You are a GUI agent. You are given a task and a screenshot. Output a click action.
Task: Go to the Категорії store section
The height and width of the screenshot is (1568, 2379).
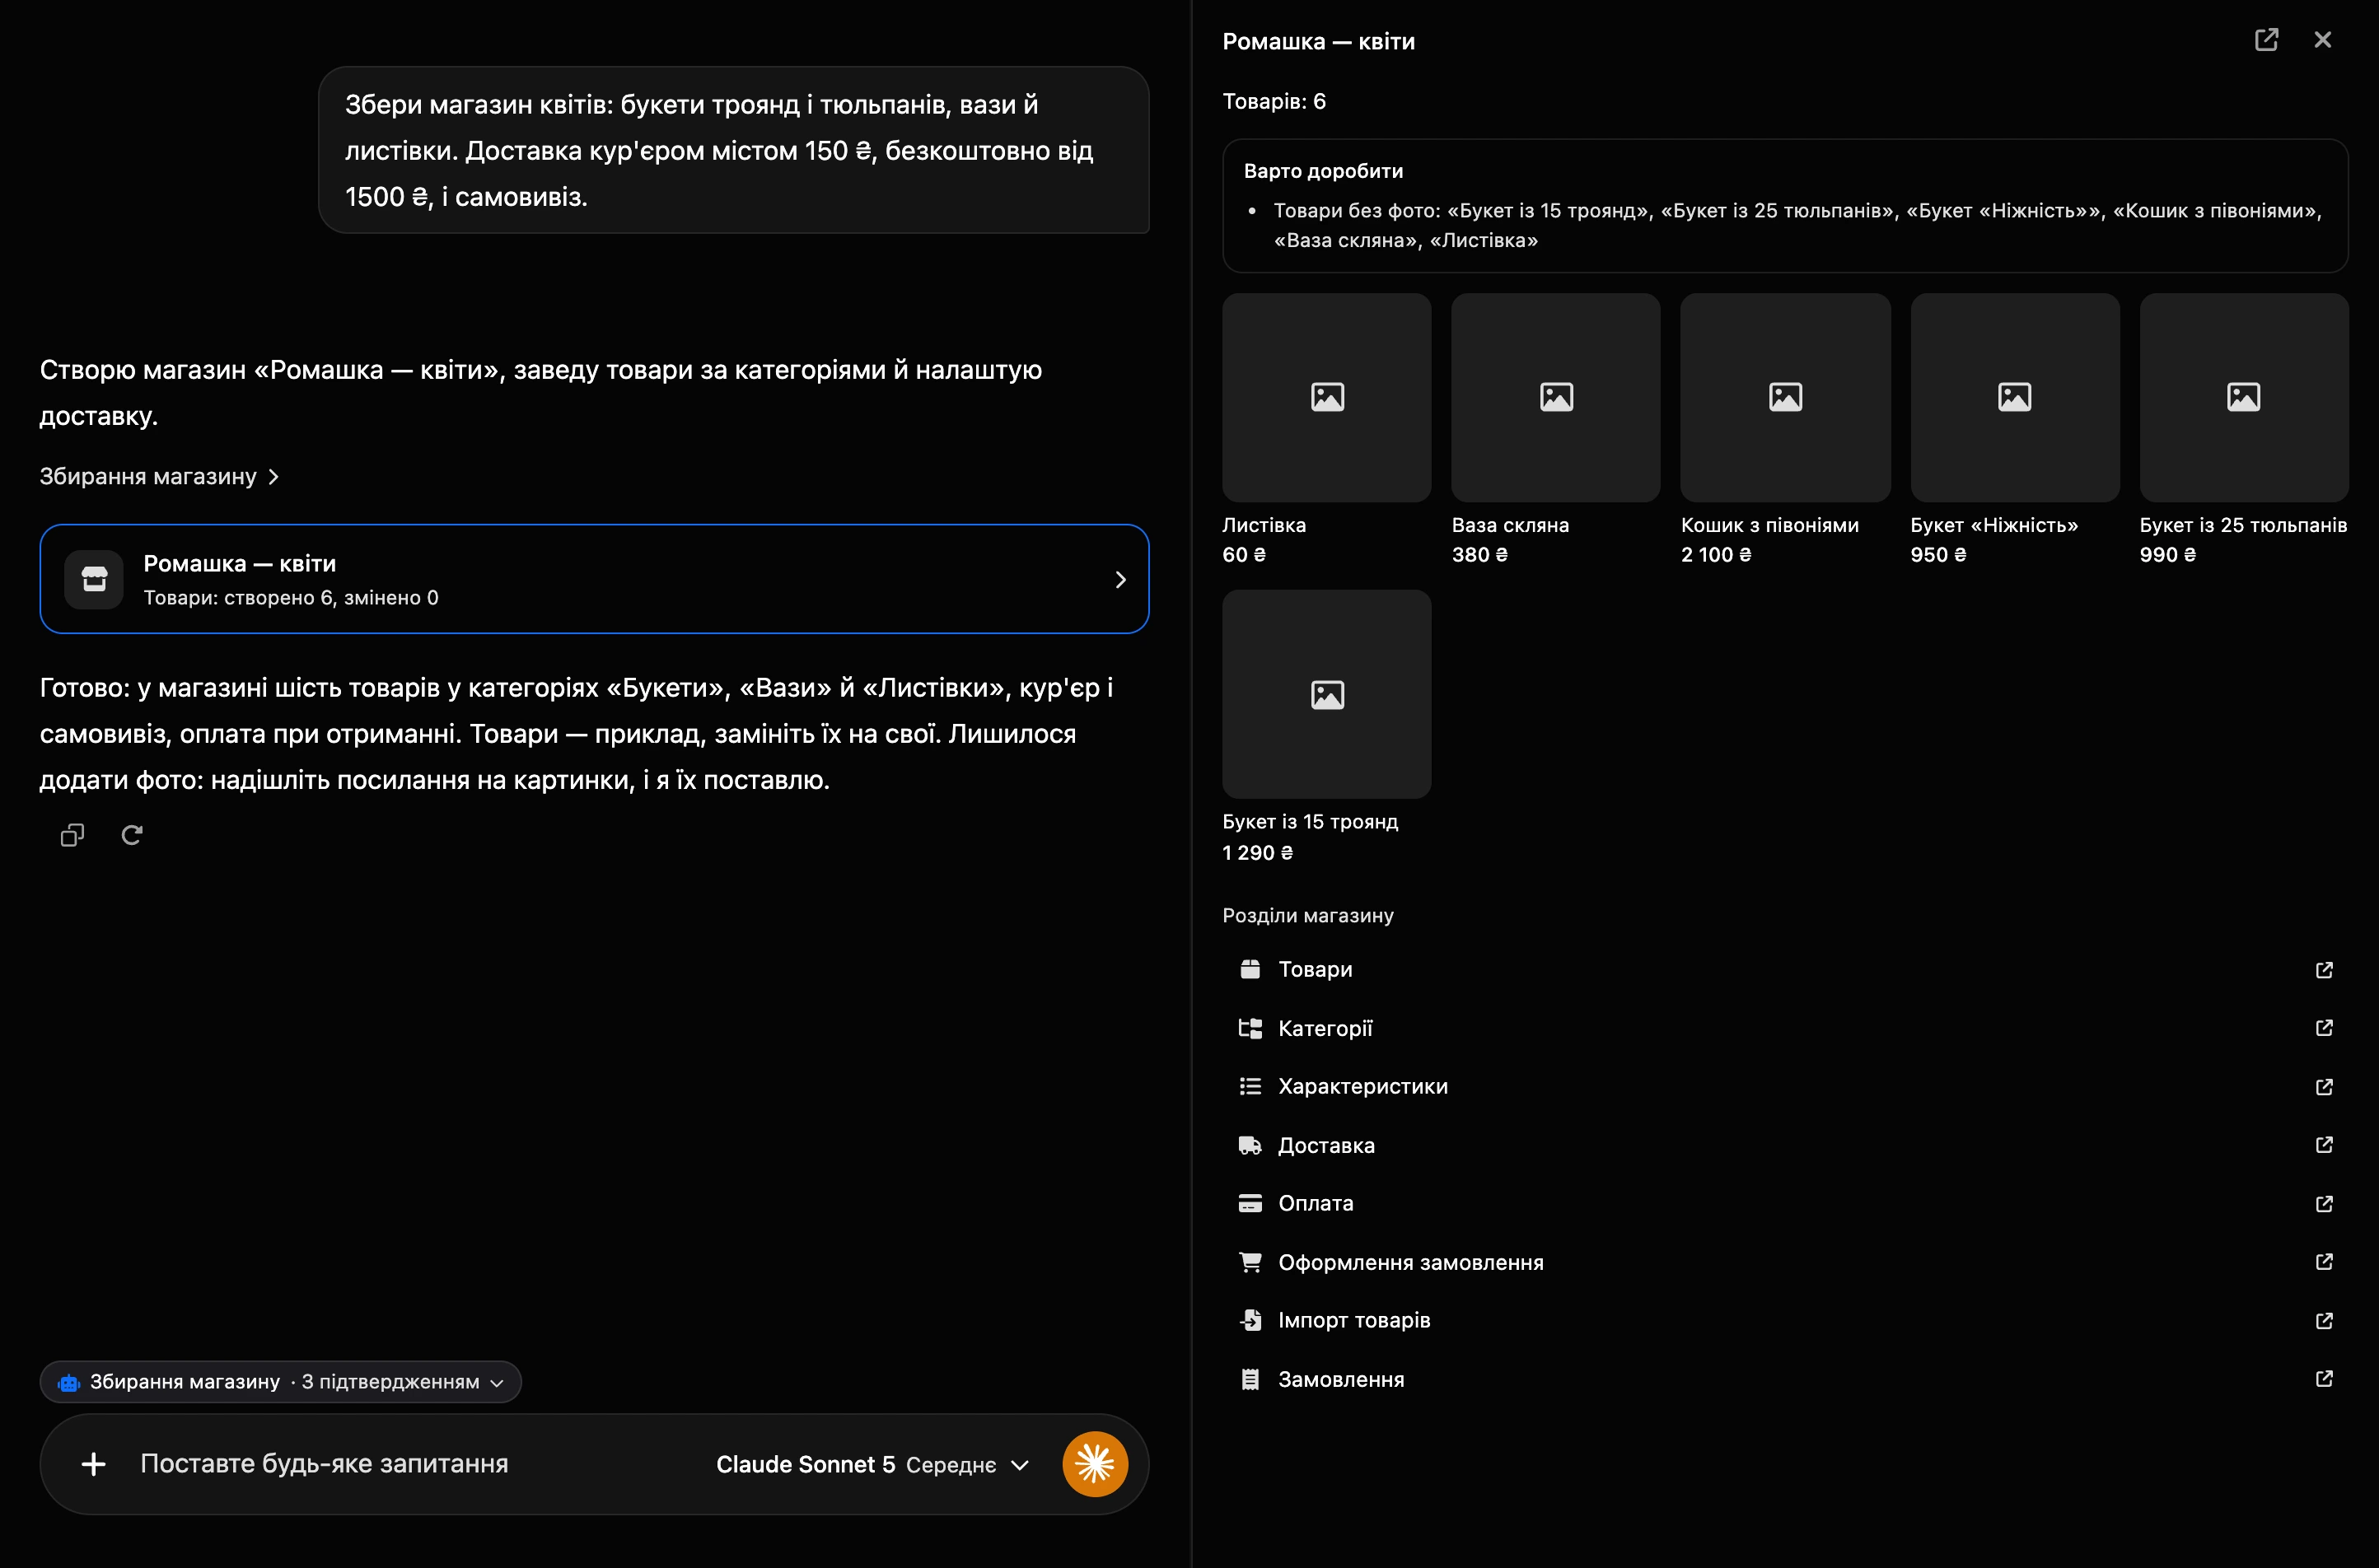click(x=1785, y=1028)
